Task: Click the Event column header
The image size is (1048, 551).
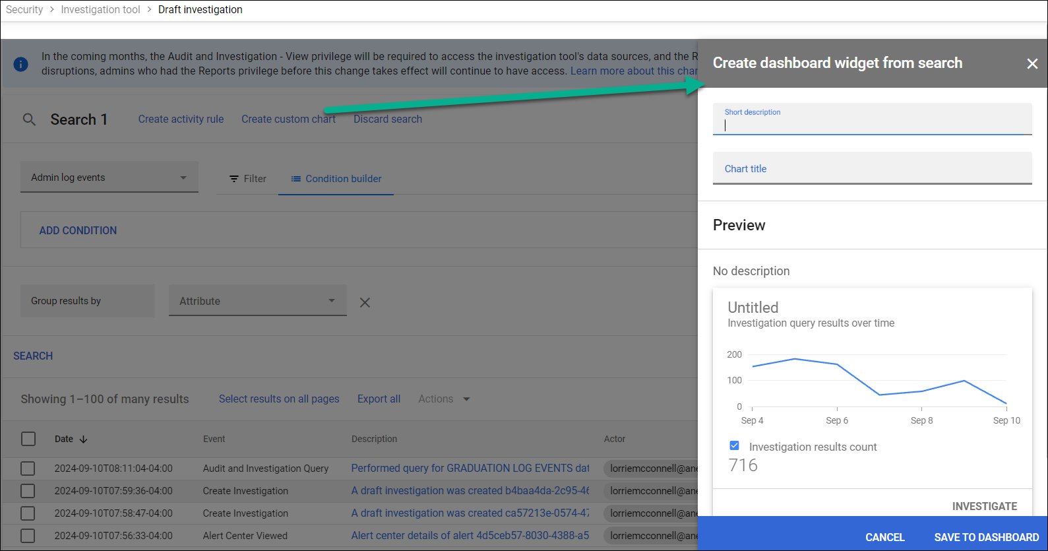Action: [x=214, y=439]
